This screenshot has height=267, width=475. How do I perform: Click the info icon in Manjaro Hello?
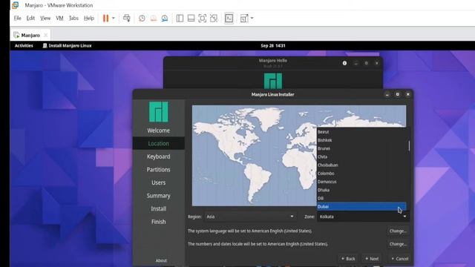pos(344,63)
